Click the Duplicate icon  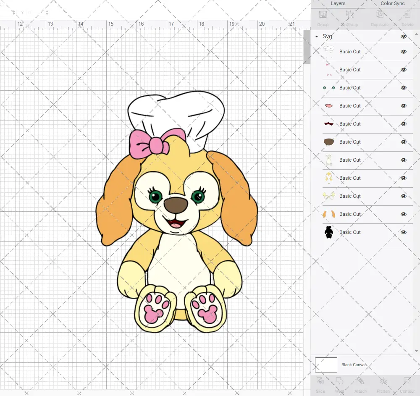[x=380, y=14]
